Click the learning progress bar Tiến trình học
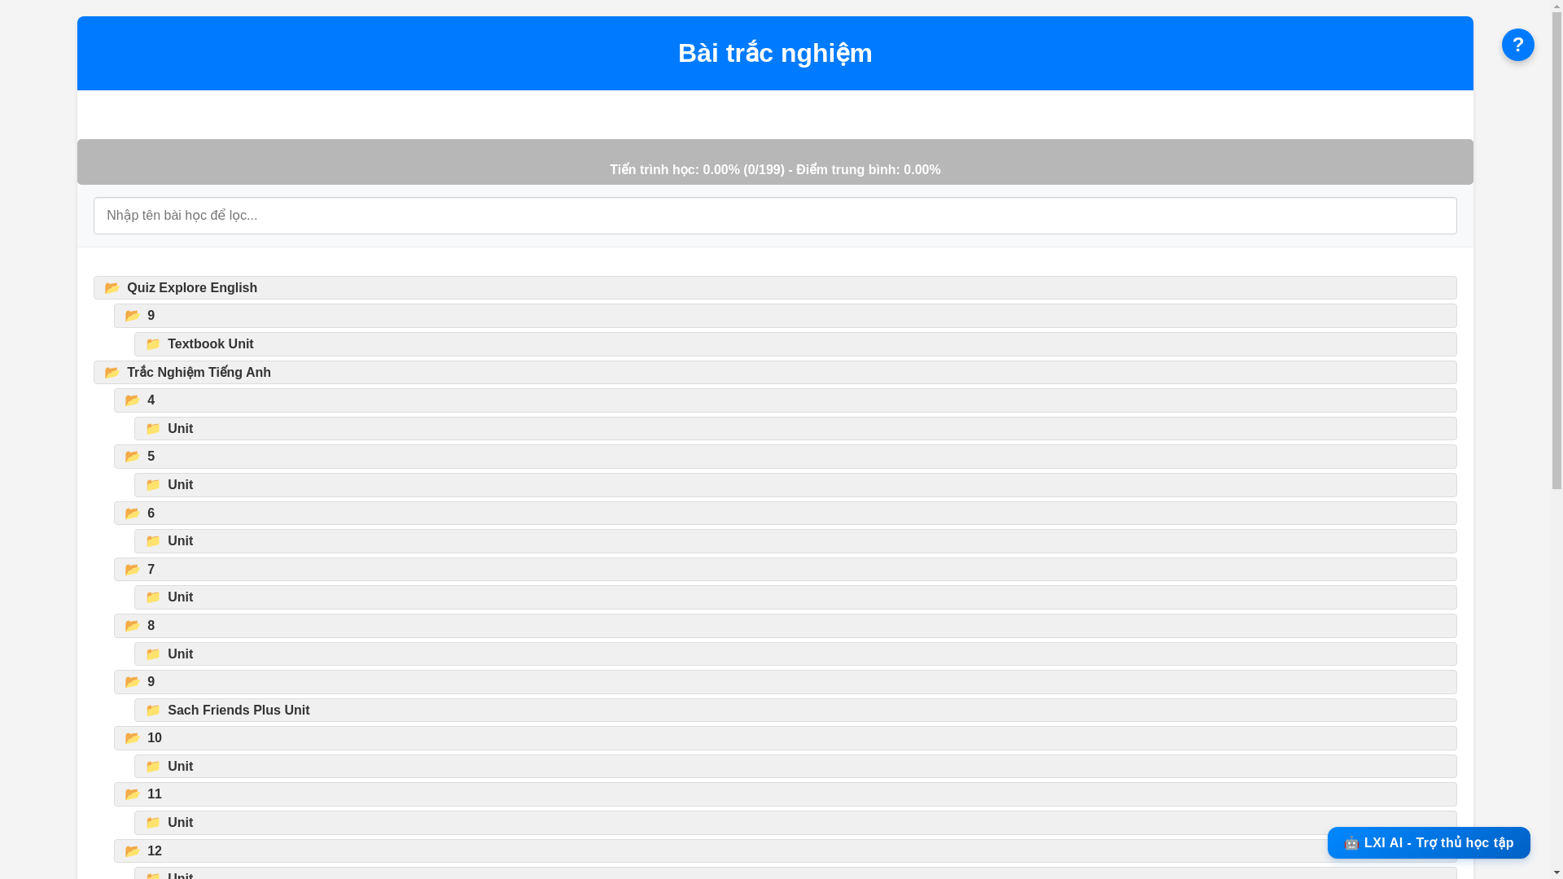The width and height of the screenshot is (1563, 879). click(775, 162)
